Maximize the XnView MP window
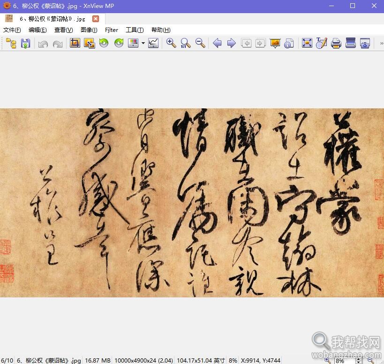This screenshot has width=384, height=364. click(x=353, y=6)
